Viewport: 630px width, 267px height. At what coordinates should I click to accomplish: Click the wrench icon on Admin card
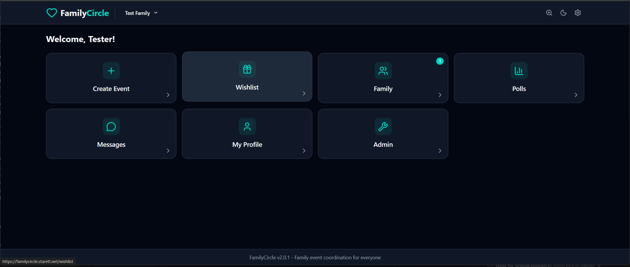coord(383,126)
